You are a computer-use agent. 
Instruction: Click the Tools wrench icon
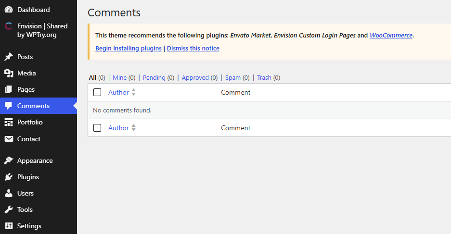9,209
